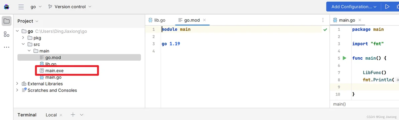Close the go.mod tab
This screenshot has width=399, height=120.
tap(204, 20)
